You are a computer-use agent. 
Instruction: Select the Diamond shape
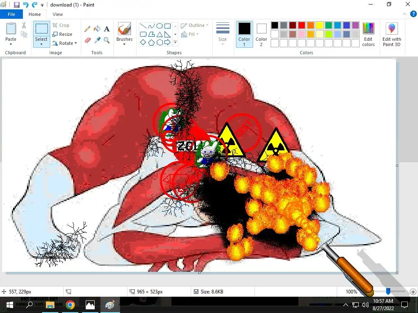143,42
